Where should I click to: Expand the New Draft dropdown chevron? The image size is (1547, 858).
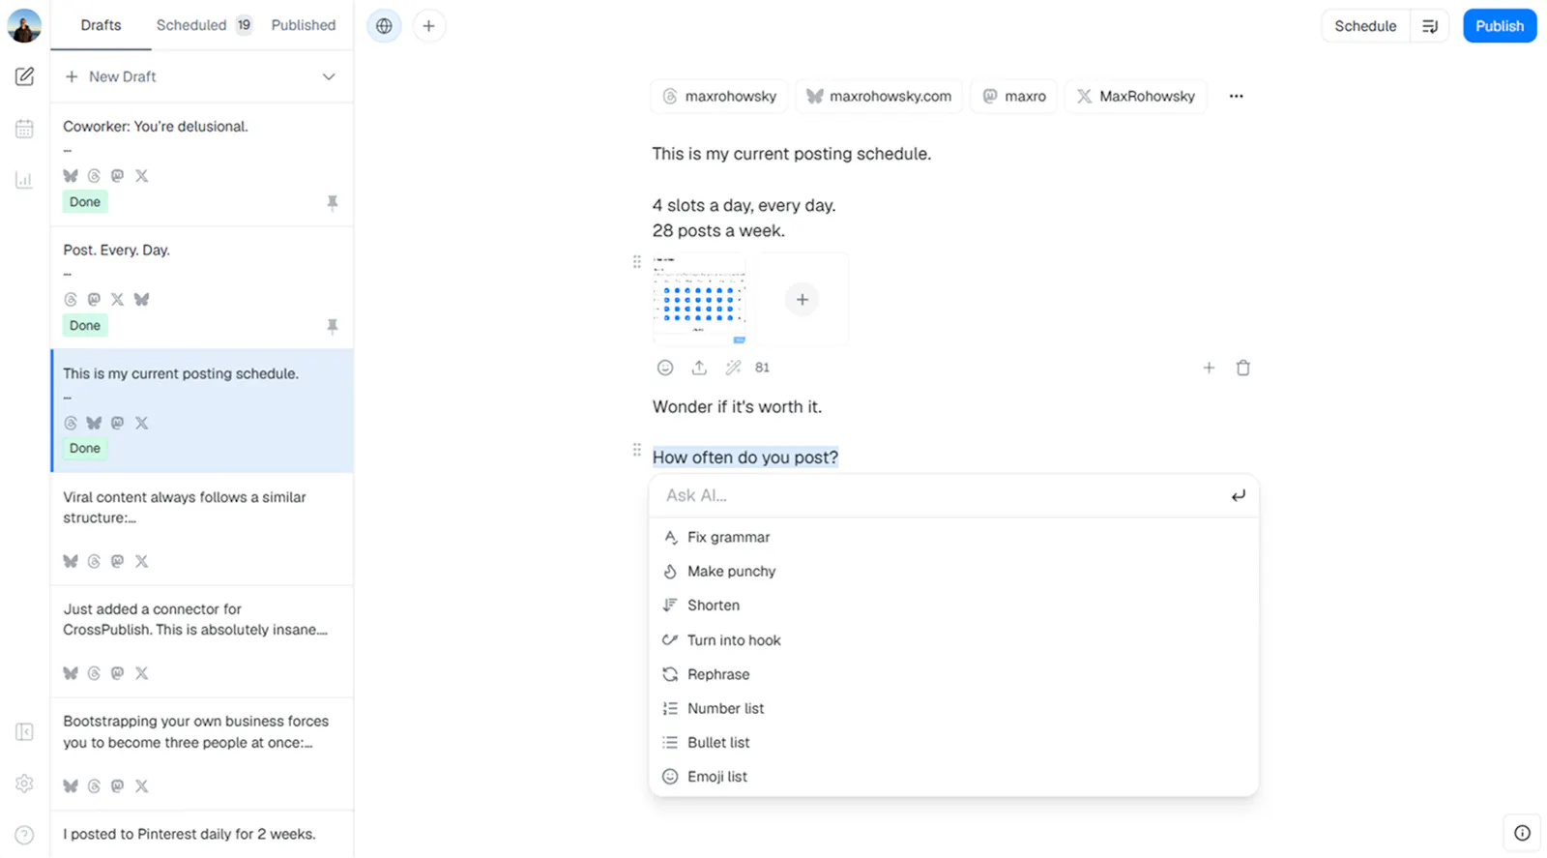[329, 76]
